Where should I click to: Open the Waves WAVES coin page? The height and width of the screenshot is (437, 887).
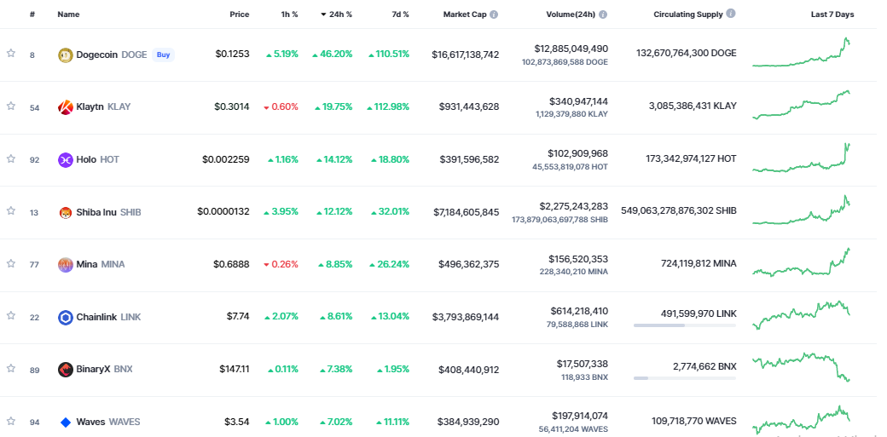[x=108, y=423]
